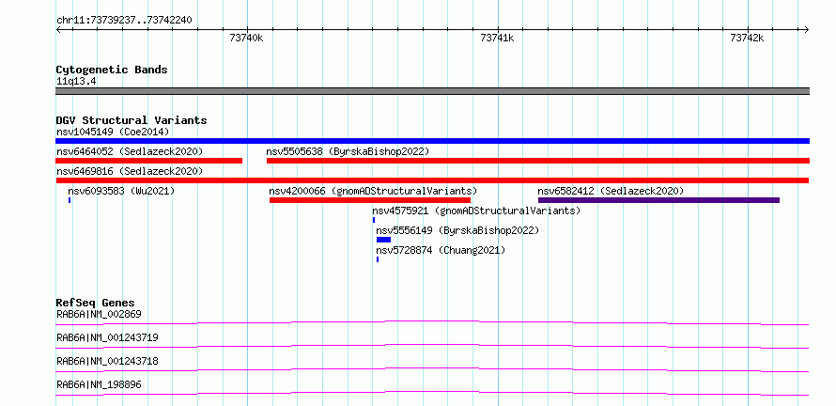This screenshot has height=406, width=836.
Task: Open the nsv5556149 (ByrskaBishop2022) label
Action: pyautogui.click(x=458, y=230)
